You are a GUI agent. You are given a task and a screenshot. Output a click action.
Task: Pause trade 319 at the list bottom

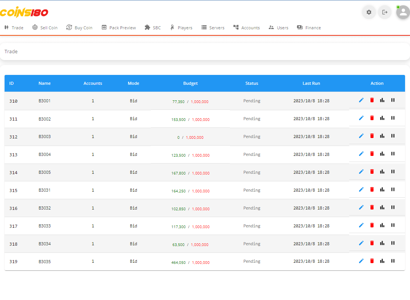coord(393,261)
